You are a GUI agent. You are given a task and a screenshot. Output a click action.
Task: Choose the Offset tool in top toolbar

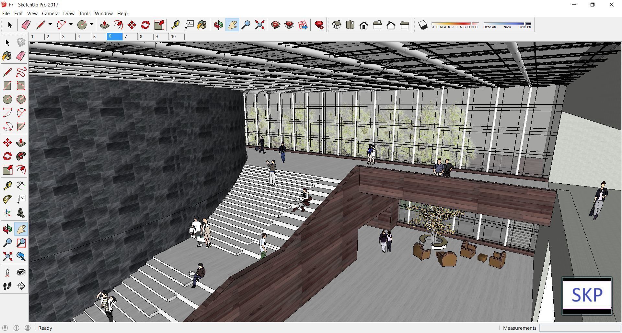pyautogui.click(x=118, y=25)
